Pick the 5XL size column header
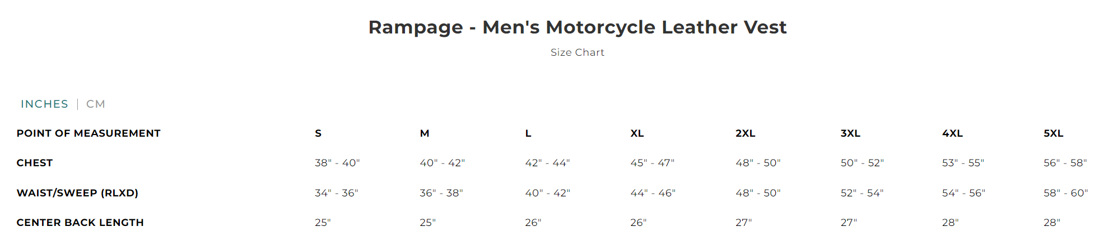The image size is (1094, 236). [1053, 133]
